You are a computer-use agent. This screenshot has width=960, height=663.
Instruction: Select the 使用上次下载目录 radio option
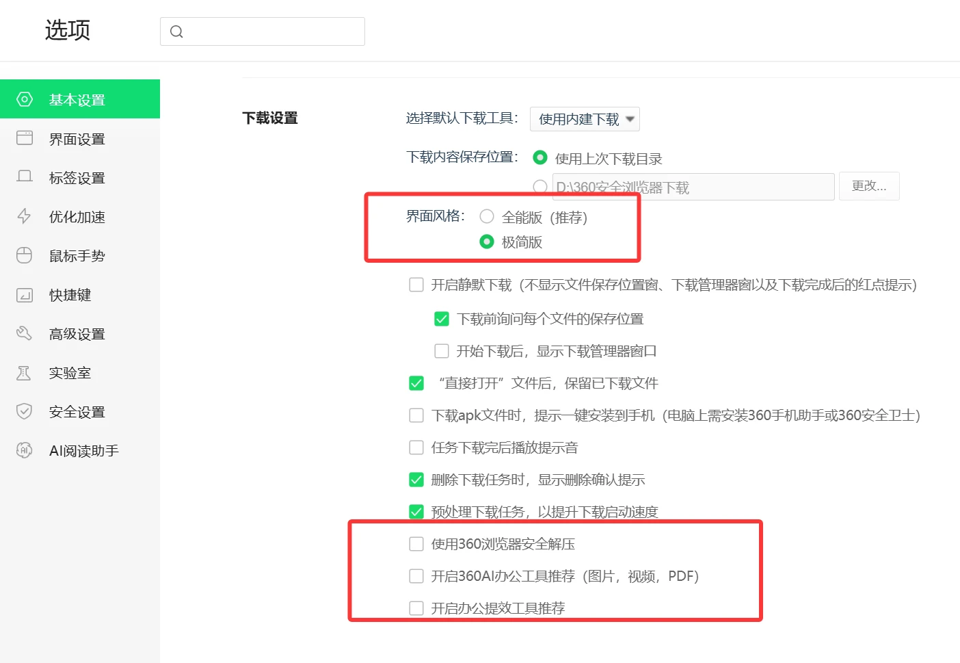coord(540,158)
